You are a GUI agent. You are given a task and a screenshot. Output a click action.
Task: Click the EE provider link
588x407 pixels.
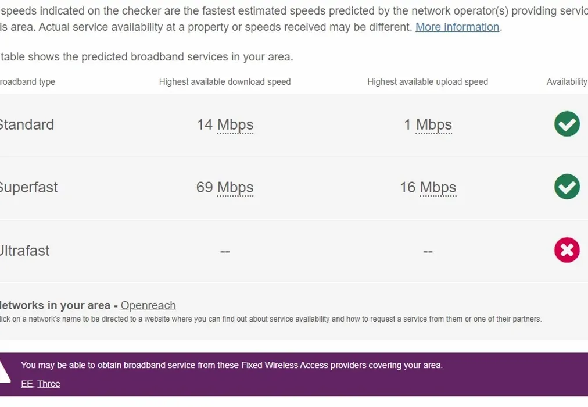[x=26, y=384]
